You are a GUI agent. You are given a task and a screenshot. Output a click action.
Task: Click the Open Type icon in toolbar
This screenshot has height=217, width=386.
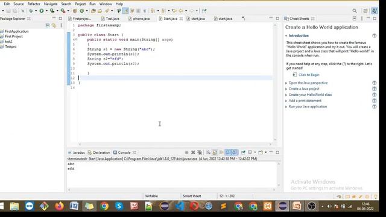(93, 11)
